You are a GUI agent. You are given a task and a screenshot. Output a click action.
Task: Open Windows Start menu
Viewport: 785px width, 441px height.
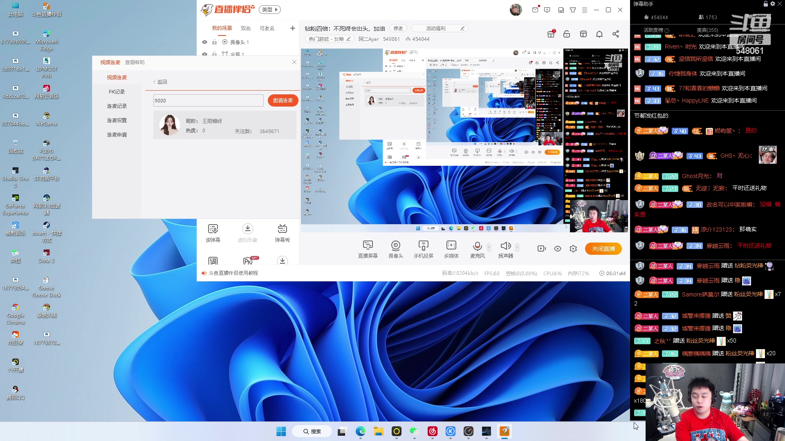(x=281, y=431)
